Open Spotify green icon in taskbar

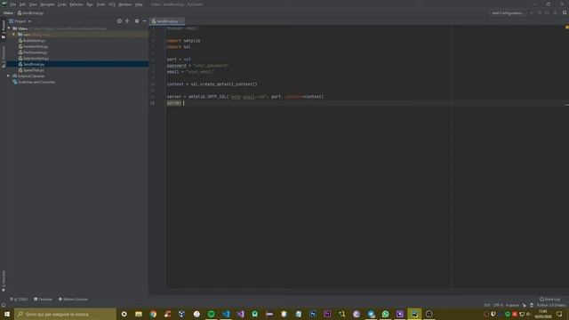[x=212, y=314]
